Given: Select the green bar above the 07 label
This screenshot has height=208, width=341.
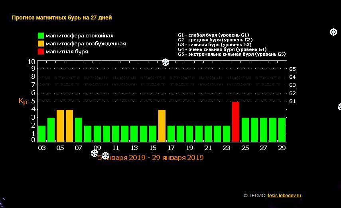Looking at the screenshot, I should 79,130.
